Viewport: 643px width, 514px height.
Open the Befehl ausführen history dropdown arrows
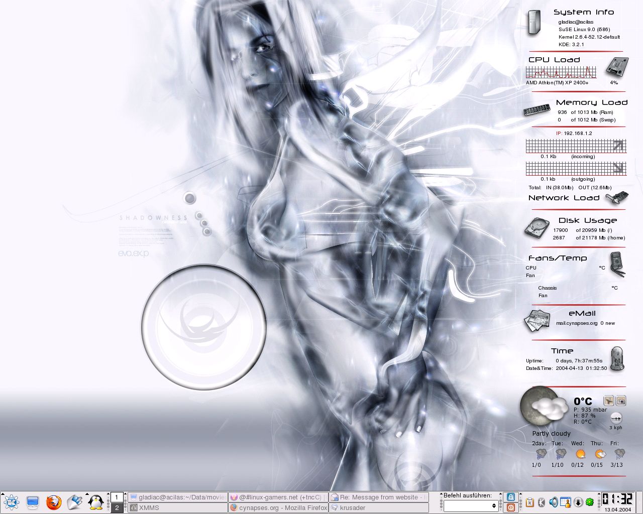coord(494,506)
